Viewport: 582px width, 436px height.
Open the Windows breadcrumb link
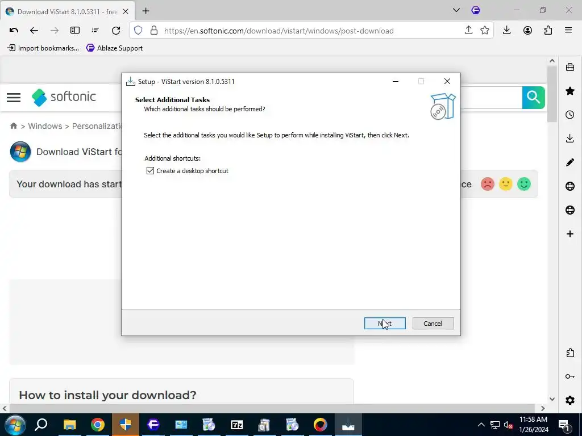click(x=45, y=126)
